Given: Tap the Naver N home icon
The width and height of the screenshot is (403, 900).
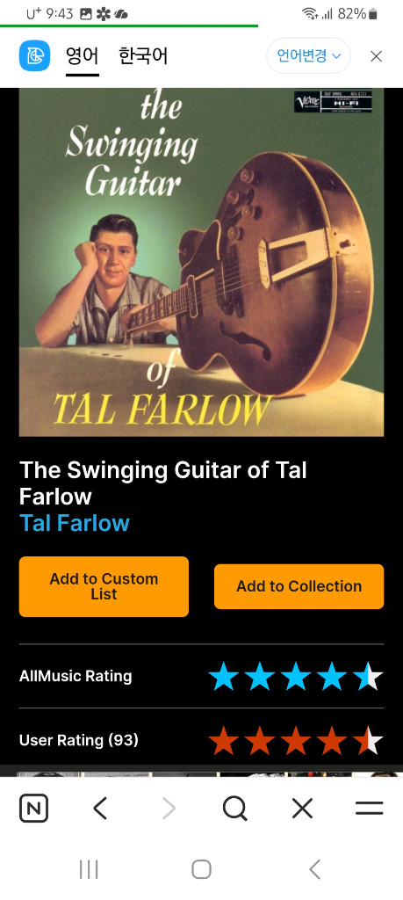Looking at the screenshot, I should (x=34, y=809).
